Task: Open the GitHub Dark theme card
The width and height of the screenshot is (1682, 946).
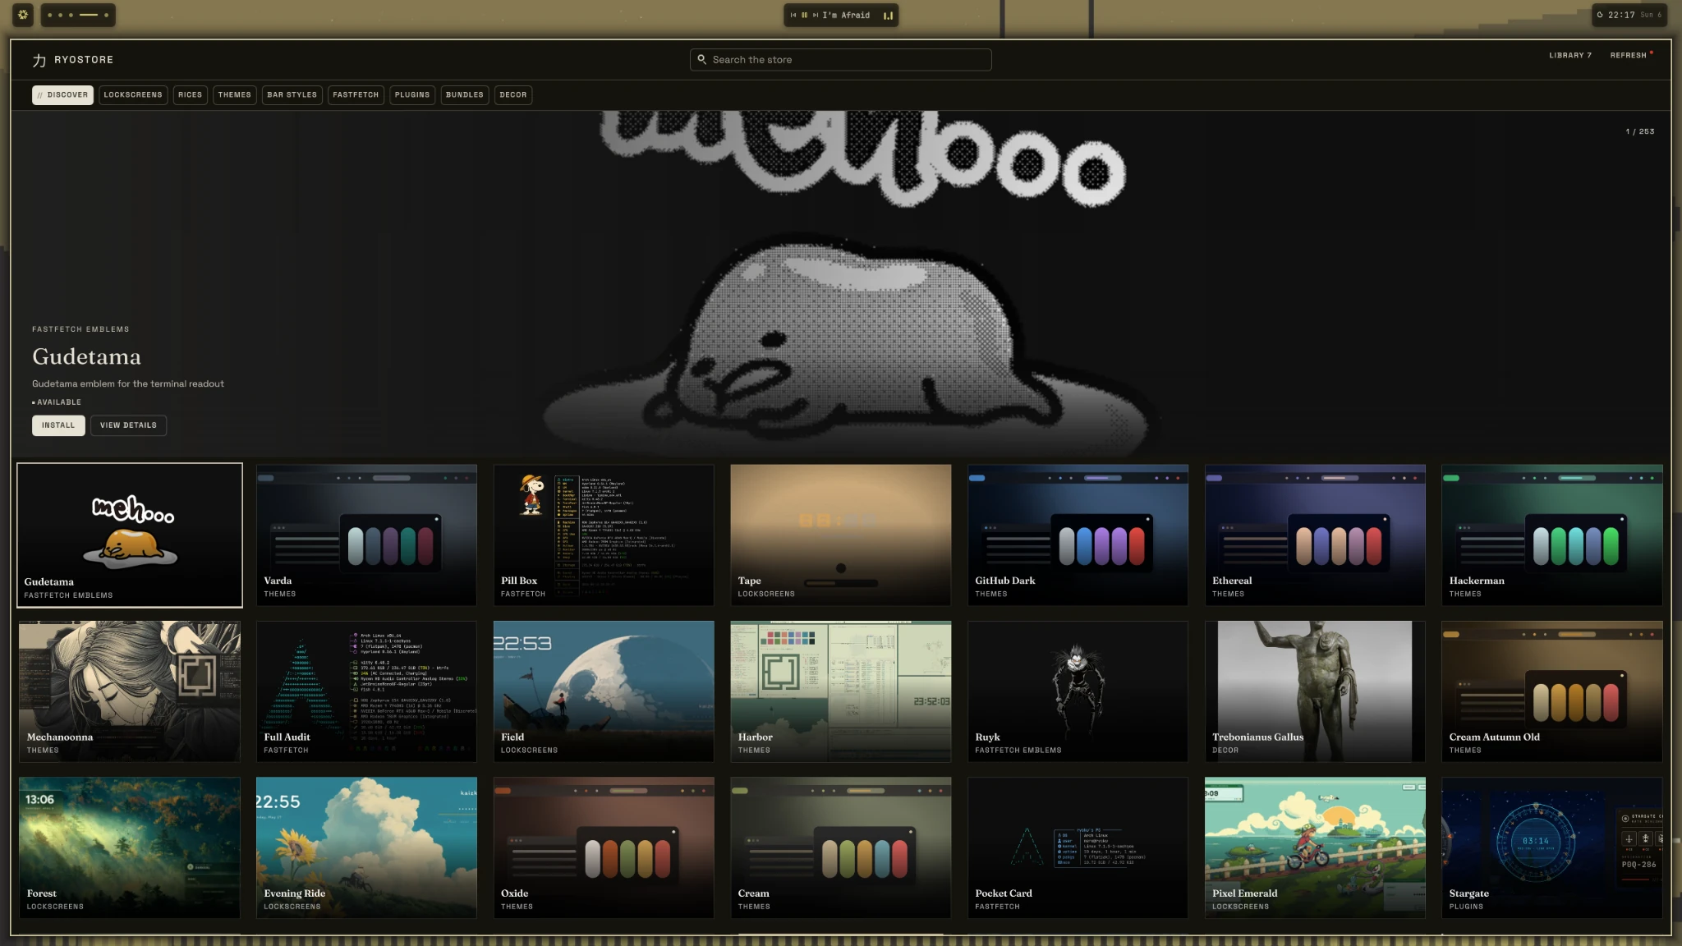Action: point(1078,535)
